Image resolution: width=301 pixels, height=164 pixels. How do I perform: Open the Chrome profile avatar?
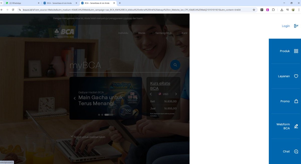coord(293,10)
